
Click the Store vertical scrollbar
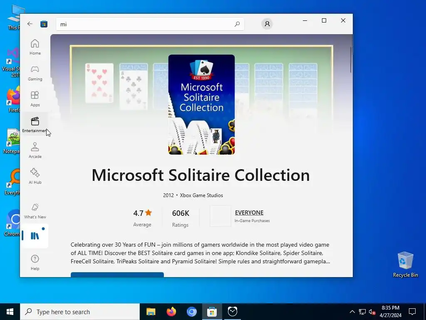(x=351, y=60)
